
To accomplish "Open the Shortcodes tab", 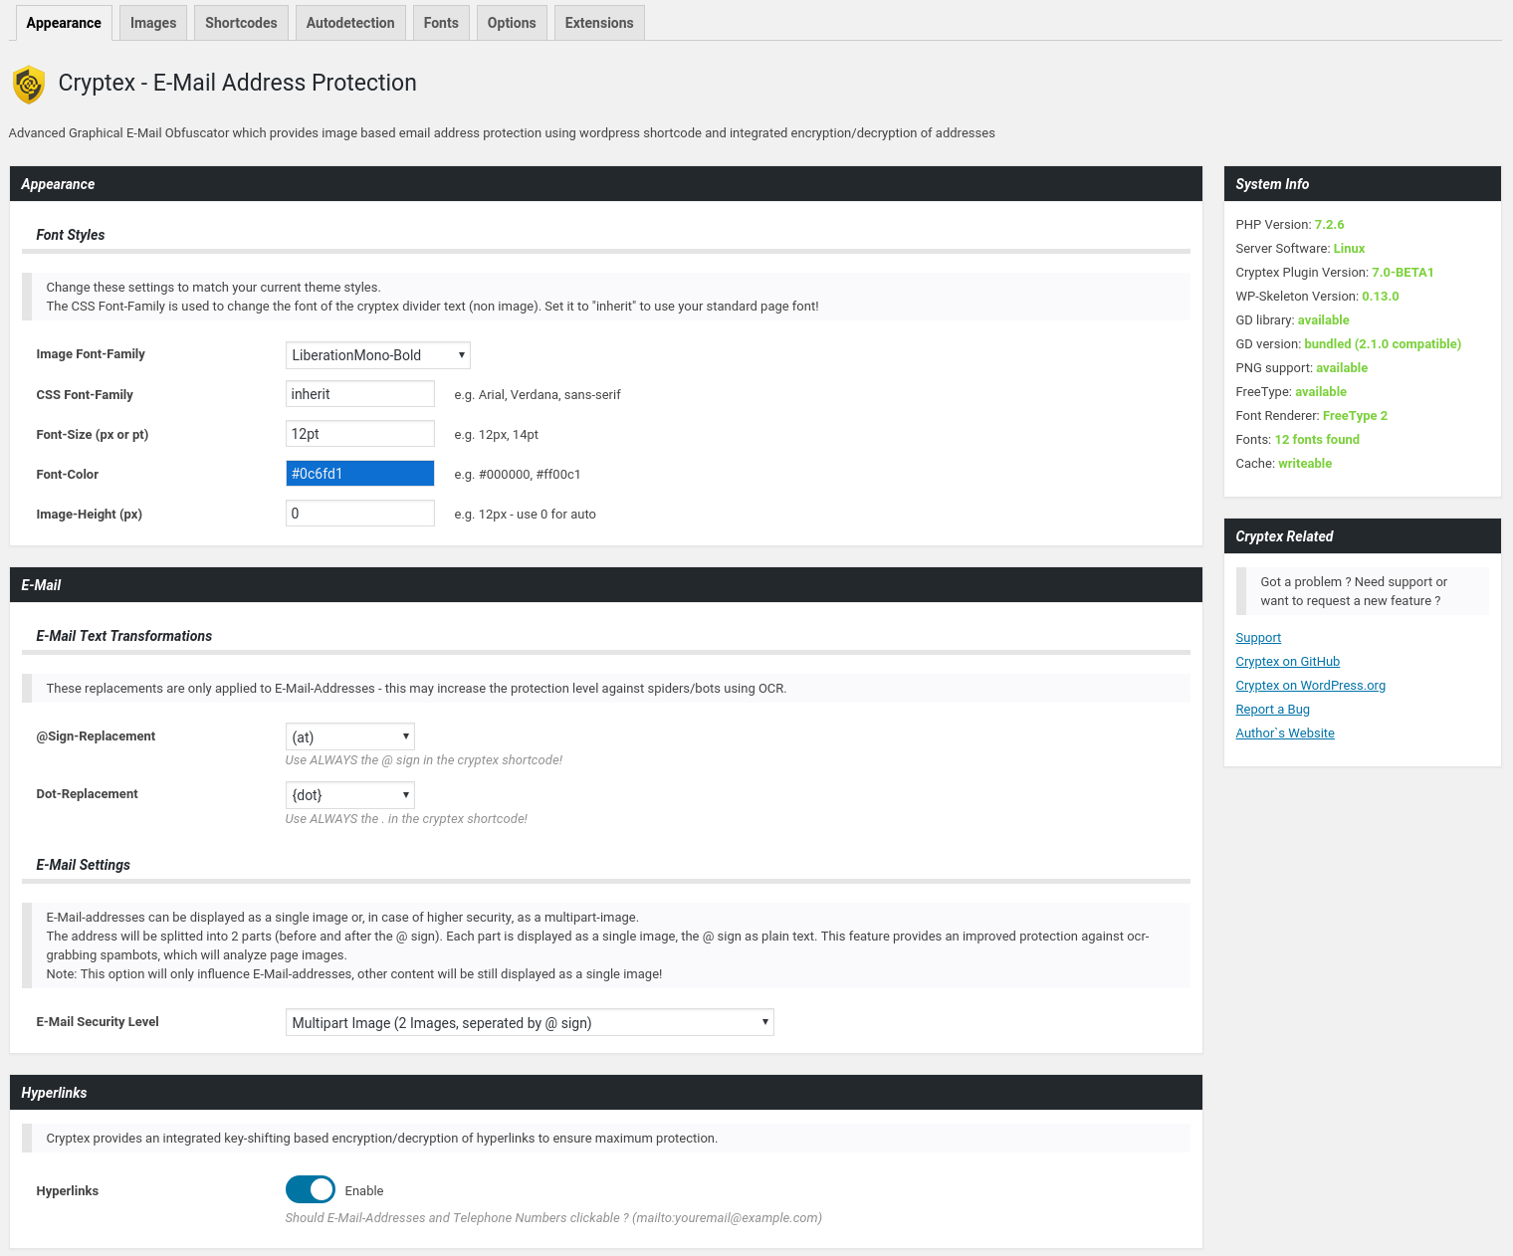I will (241, 23).
